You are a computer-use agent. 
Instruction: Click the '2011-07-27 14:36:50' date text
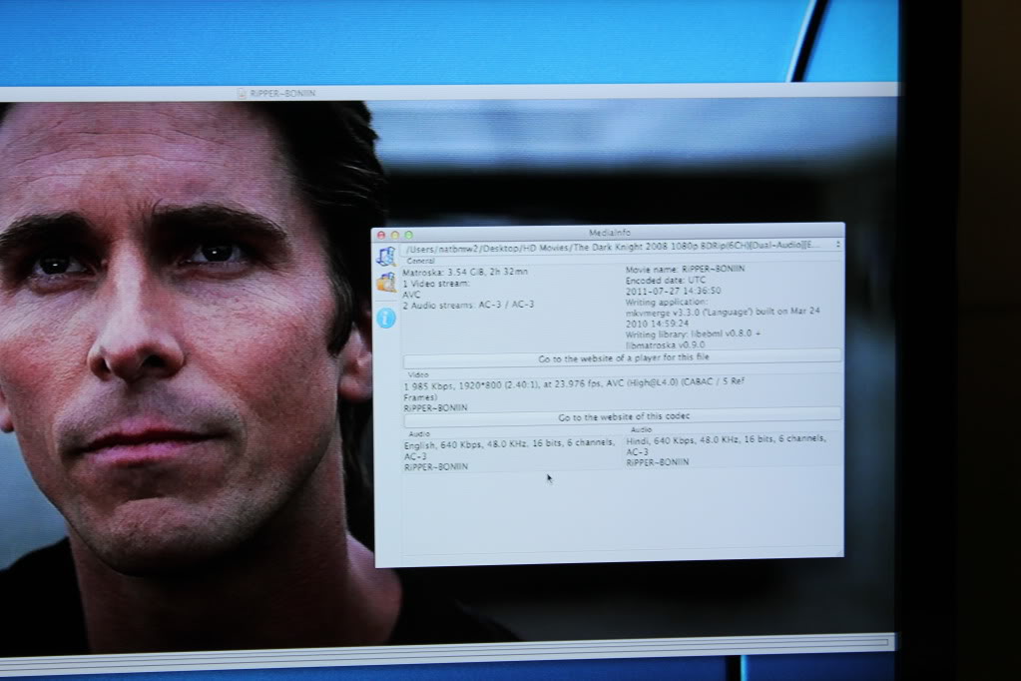coord(674,292)
